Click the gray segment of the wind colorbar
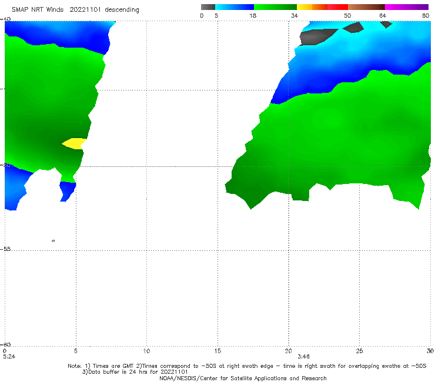Viewport: 435px width, 382px height. [x=208, y=7]
